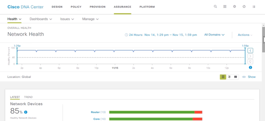
Task: Expand the Manage dropdown
Action: pos(90,19)
